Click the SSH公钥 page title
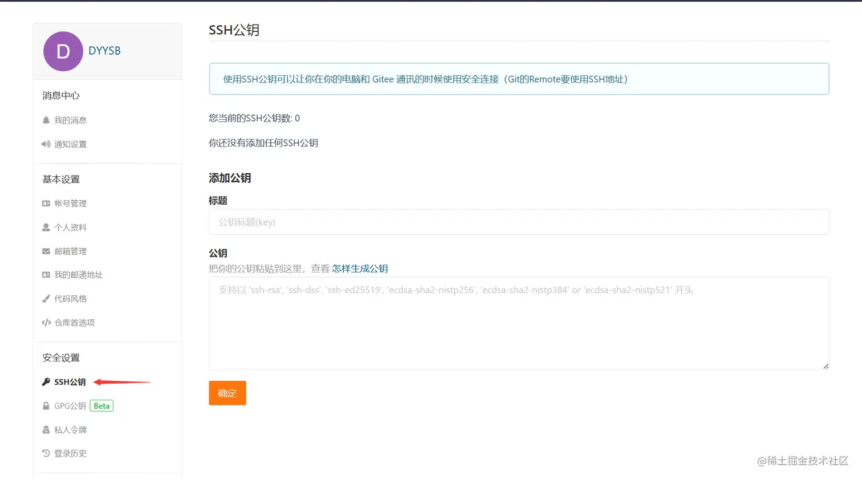 (234, 30)
